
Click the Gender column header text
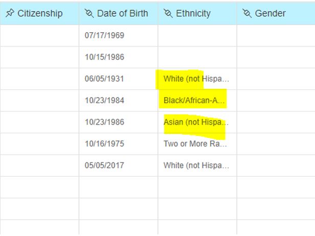[270, 13]
